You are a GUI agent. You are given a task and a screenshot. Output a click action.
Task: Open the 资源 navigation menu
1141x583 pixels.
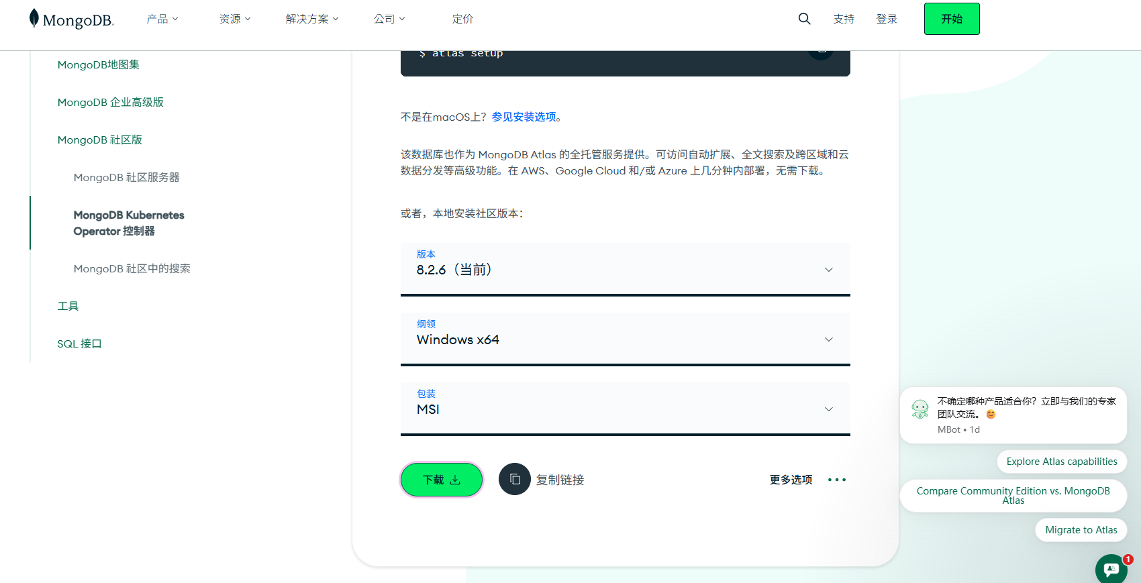click(235, 19)
